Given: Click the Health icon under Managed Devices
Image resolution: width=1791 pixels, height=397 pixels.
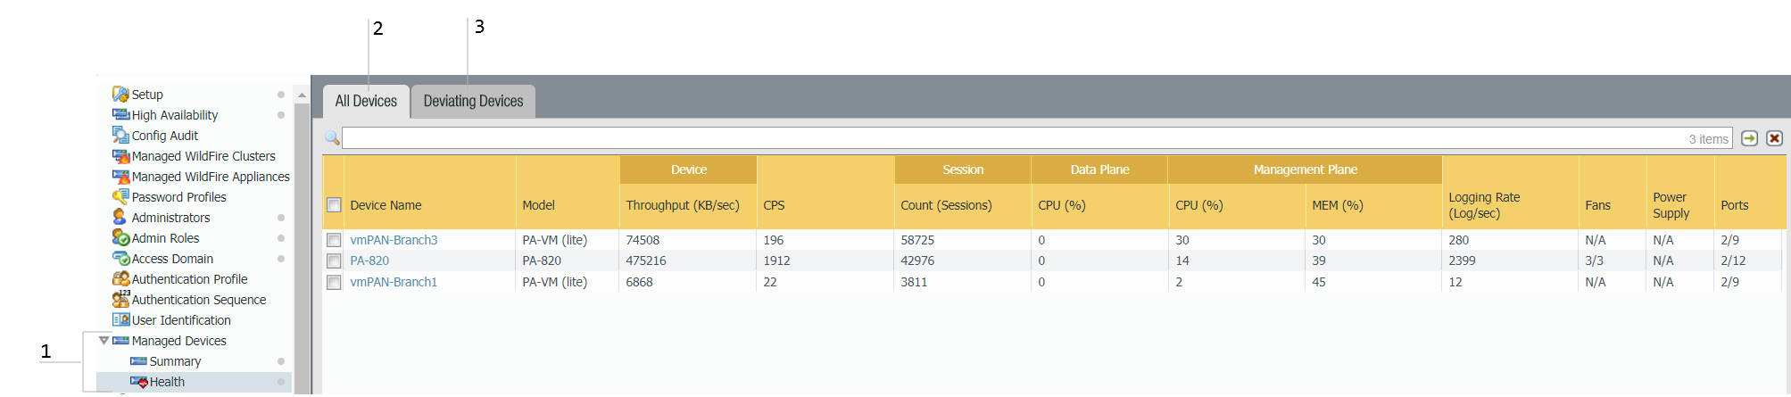Looking at the screenshot, I should pos(139,382).
